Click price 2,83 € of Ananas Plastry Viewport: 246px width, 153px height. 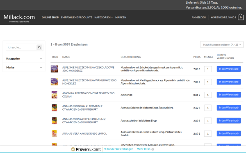click(196, 121)
